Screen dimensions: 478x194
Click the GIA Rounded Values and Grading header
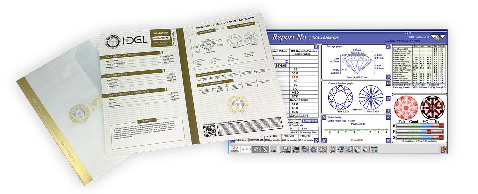click(303, 53)
